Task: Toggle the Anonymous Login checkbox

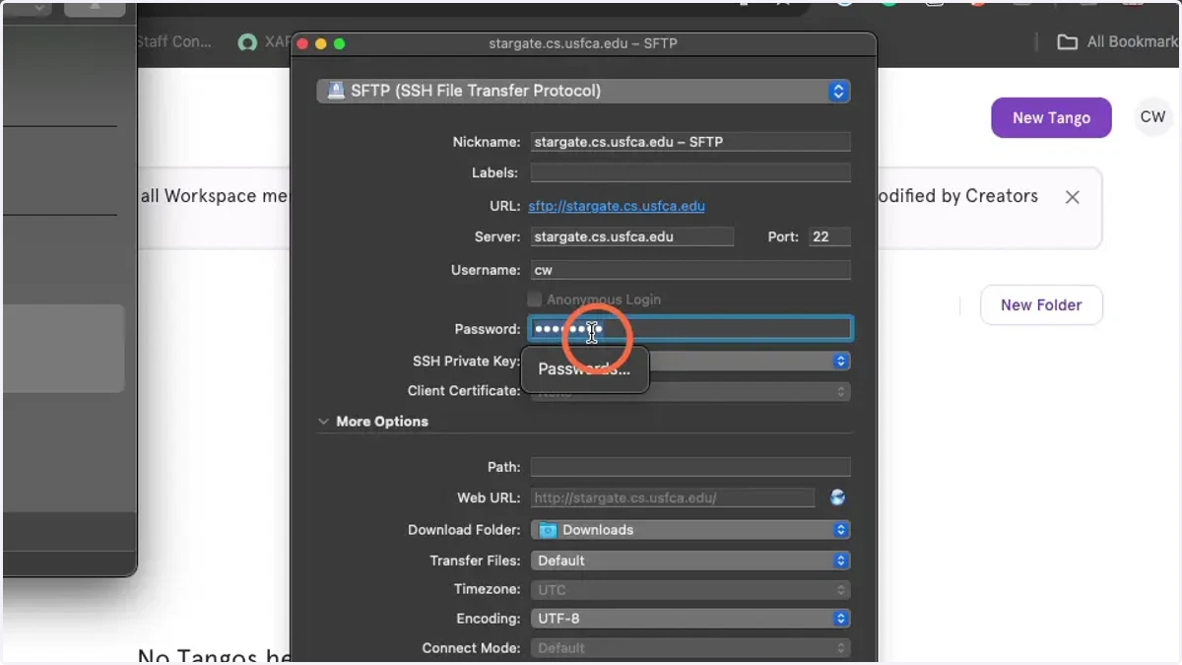Action: 535,299
